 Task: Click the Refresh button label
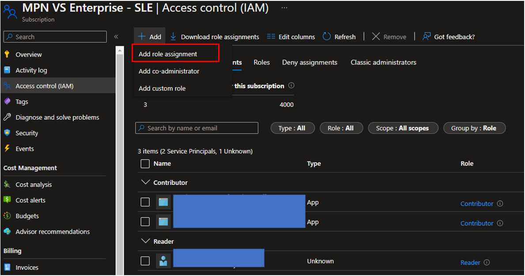[345, 37]
